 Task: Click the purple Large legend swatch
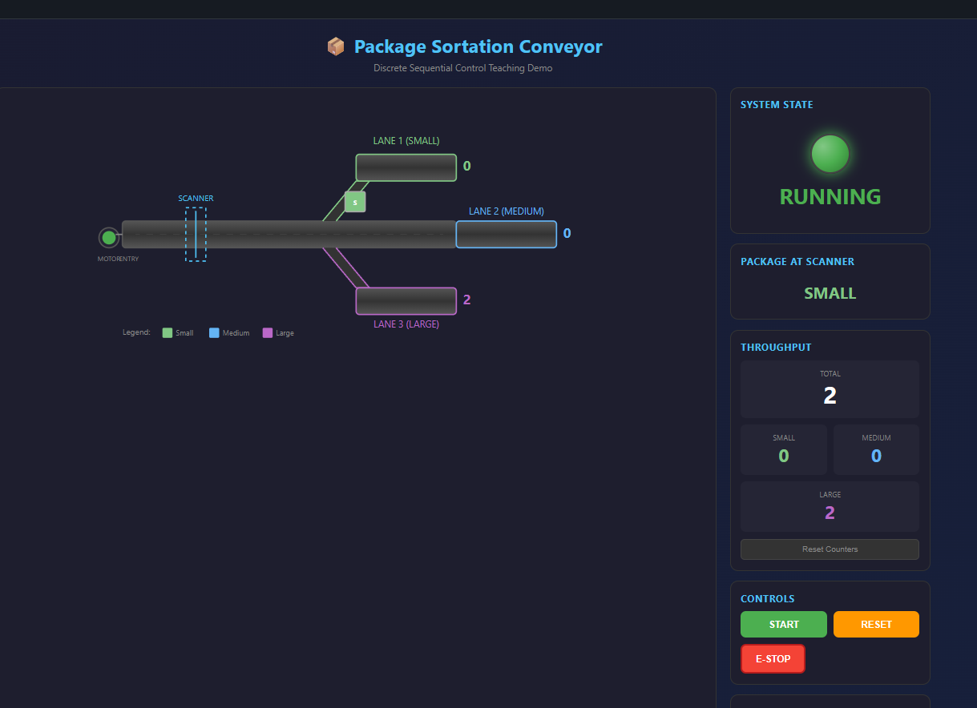[268, 333]
